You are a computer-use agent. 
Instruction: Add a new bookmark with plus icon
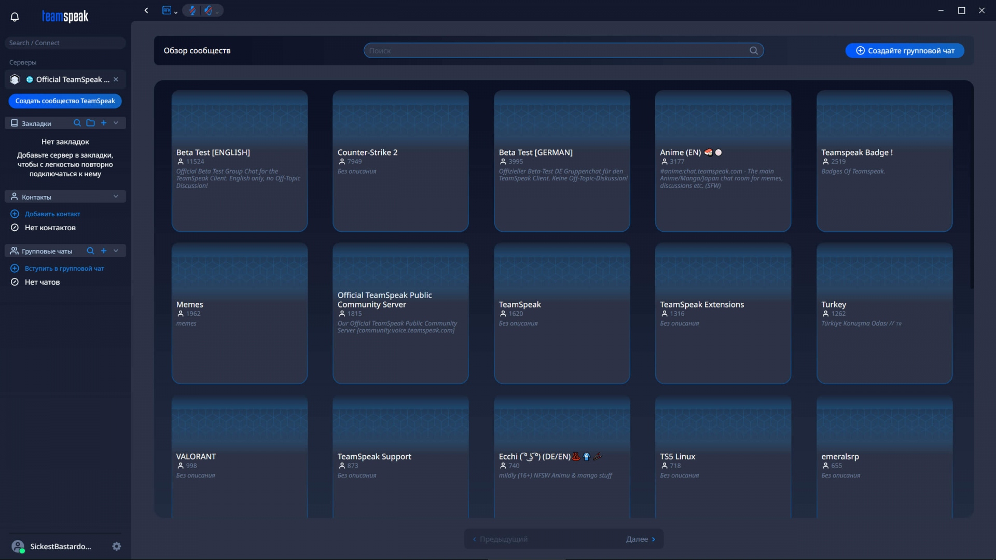[x=104, y=123]
